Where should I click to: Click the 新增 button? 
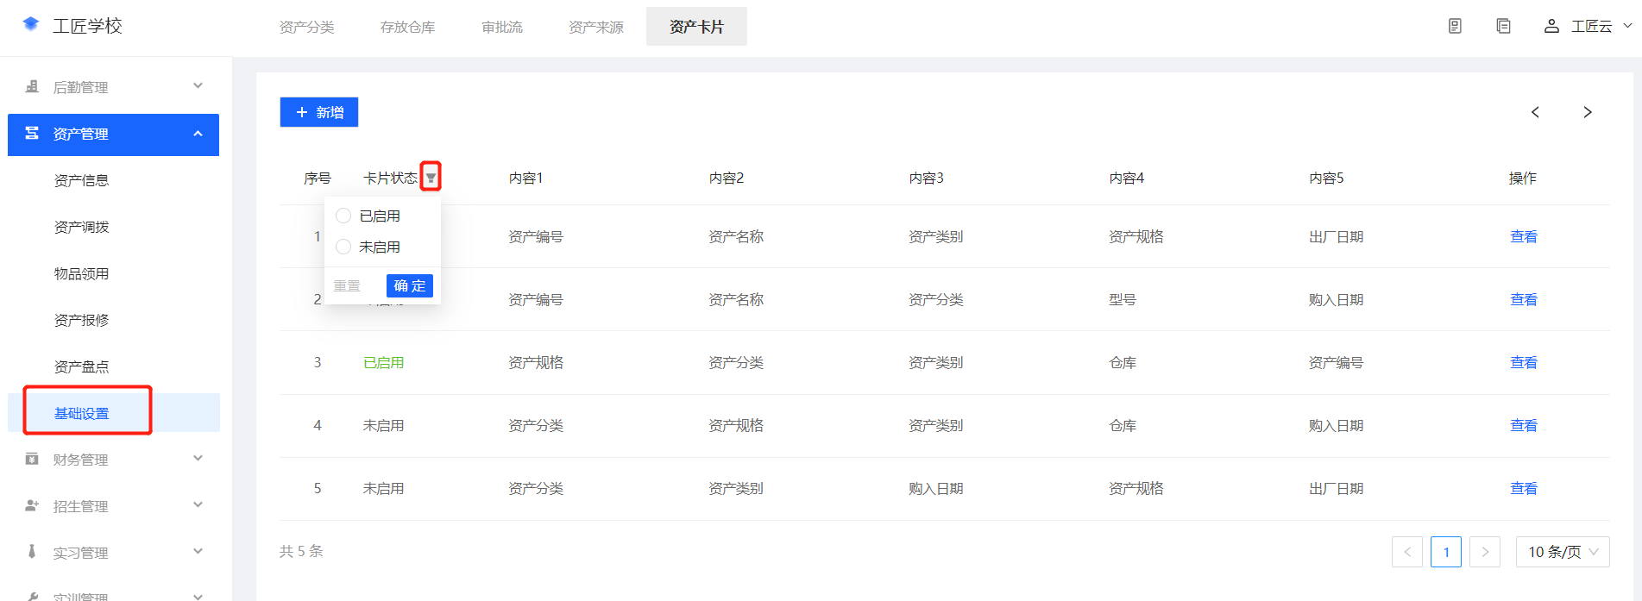(318, 112)
